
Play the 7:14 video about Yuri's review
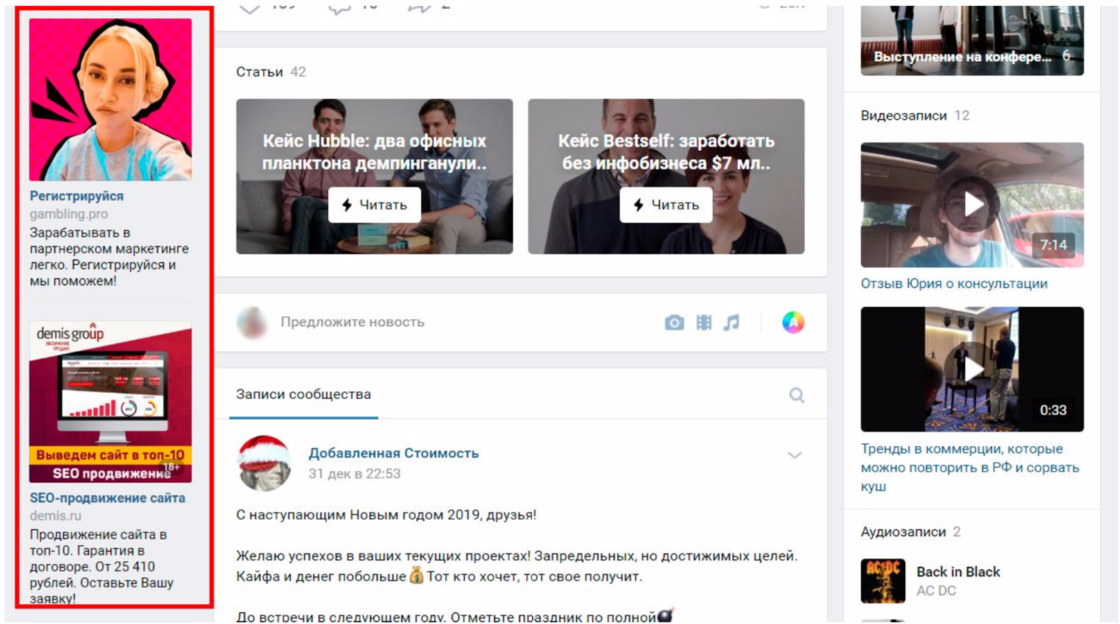(x=972, y=205)
